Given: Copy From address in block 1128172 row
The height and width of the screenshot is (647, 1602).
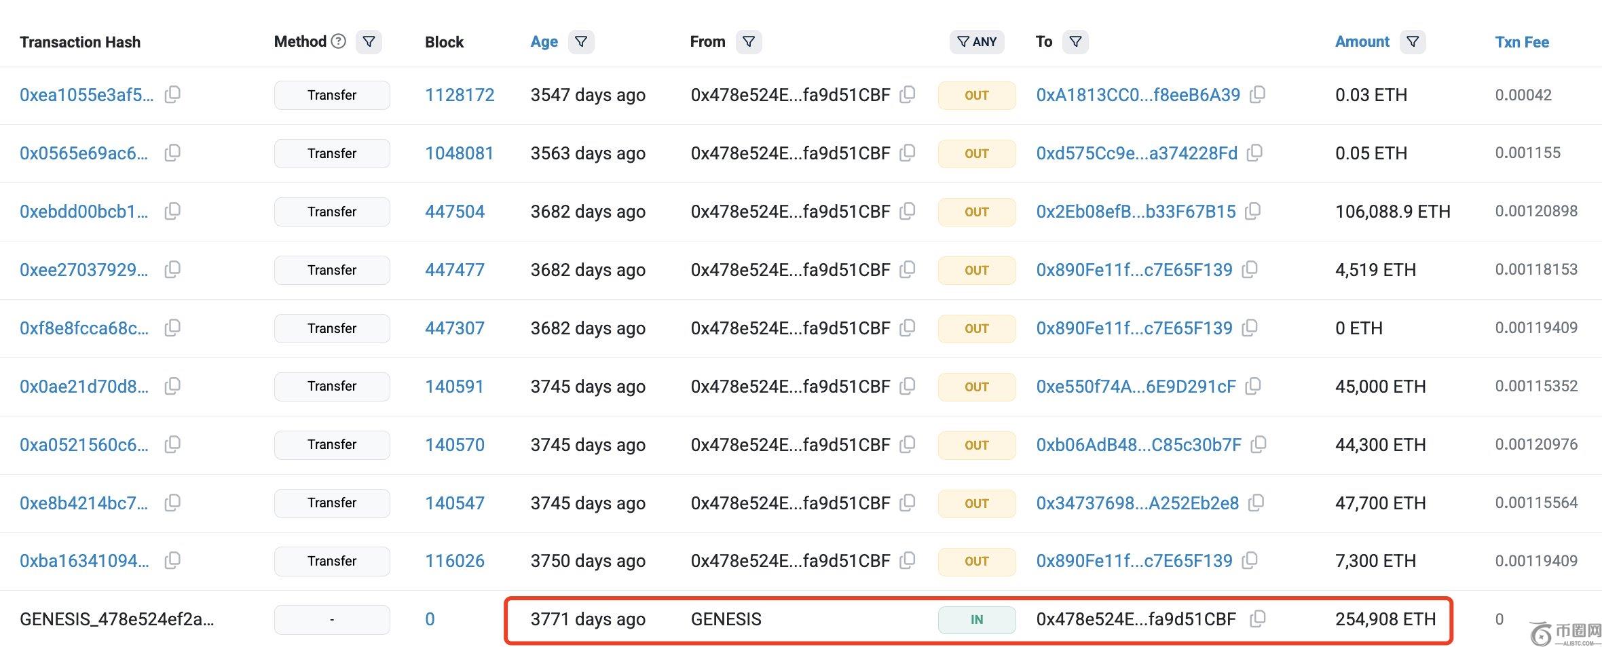Looking at the screenshot, I should coord(907,94).
